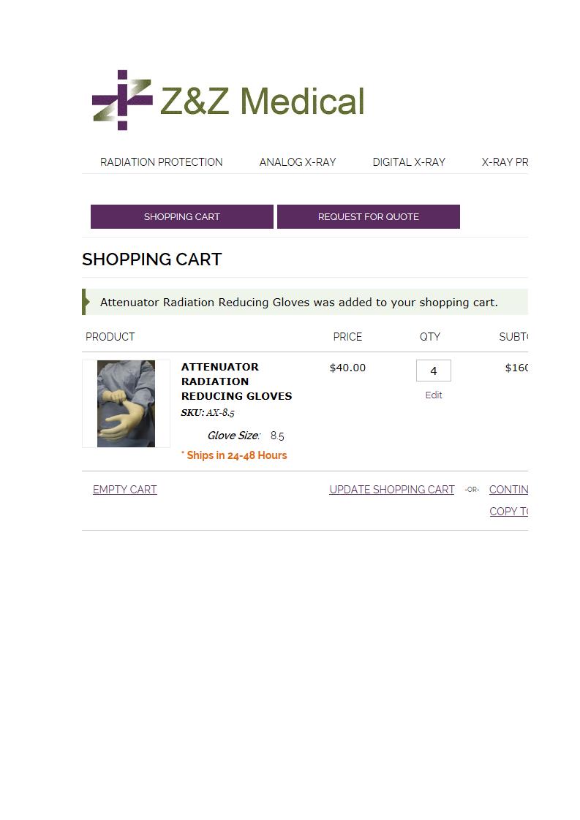Click the added-to-cart success message
This screenshot has width=580, height=820.
pyautogui.click(x=298, y=303)
